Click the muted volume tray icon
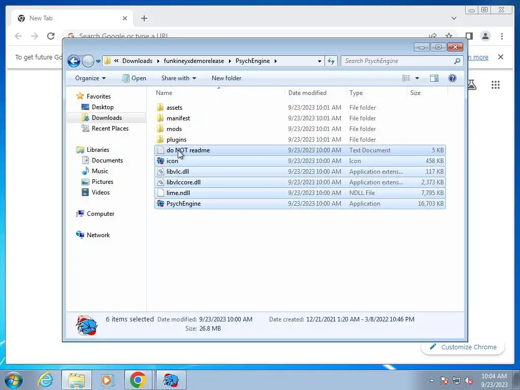The height and width of the screenshot is (390, 520). coord(469,380)
